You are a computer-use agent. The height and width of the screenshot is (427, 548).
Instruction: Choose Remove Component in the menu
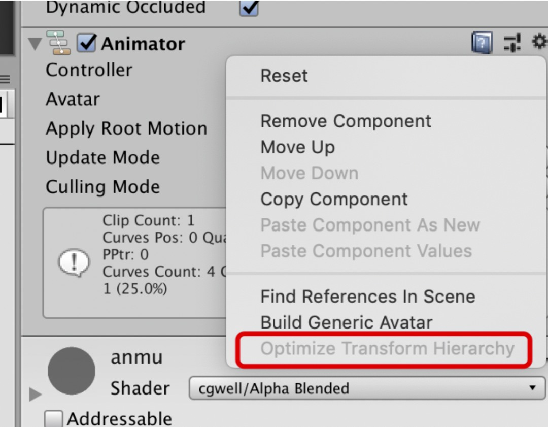pyautogui.click(x=346, y=121)
